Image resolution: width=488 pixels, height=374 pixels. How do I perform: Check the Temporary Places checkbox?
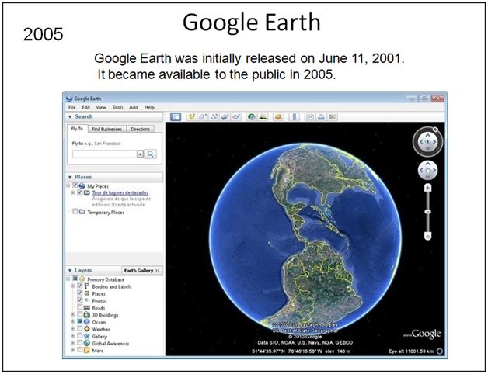[x=75, y=211]
